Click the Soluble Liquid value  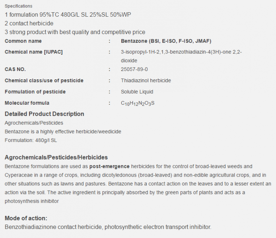[137, 92]
